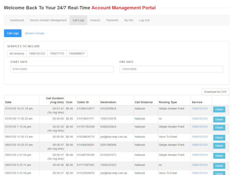Open service link 1500123123 in first row
Viewport: 234px width, 175px height.
[x=199, y=108]
